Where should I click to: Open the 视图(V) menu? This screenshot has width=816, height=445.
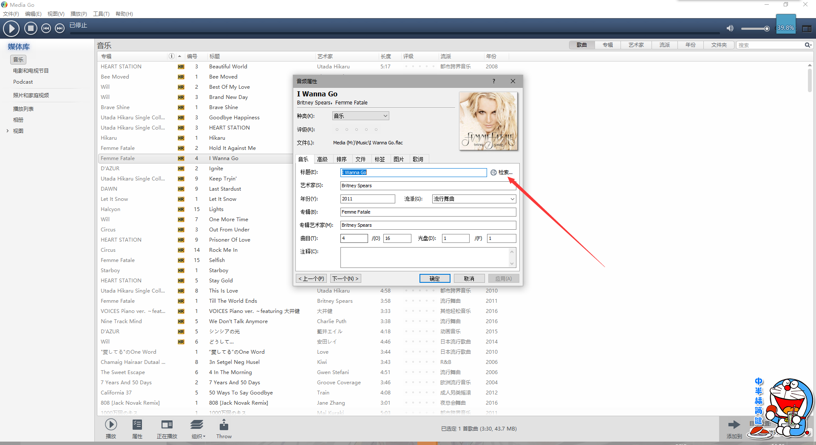click(56, 14)
